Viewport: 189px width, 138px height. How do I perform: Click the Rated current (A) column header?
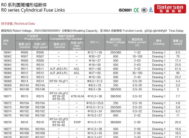coord(137,42)
